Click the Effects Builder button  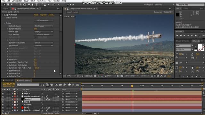[x=44, y=20]
